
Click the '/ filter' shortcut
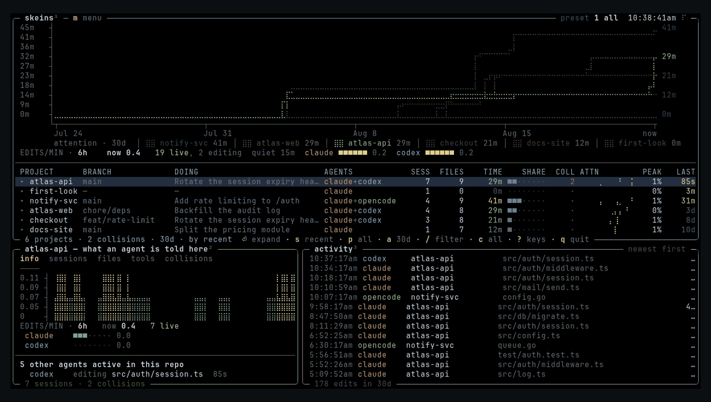(x=445, y=239)
